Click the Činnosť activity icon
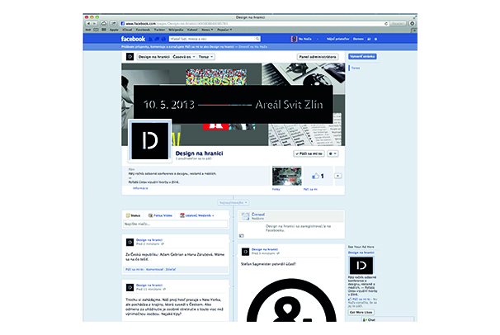Image resolution: width=500 pixels, height=335 pixels. coord(245,215)
